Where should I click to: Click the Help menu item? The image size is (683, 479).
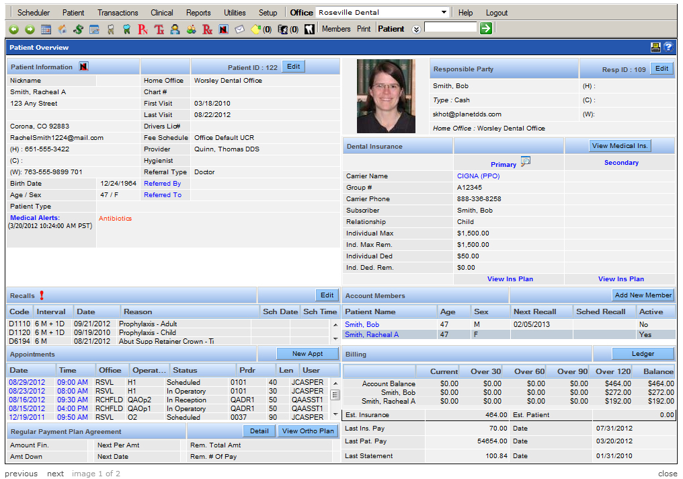(x=465, y=13)
